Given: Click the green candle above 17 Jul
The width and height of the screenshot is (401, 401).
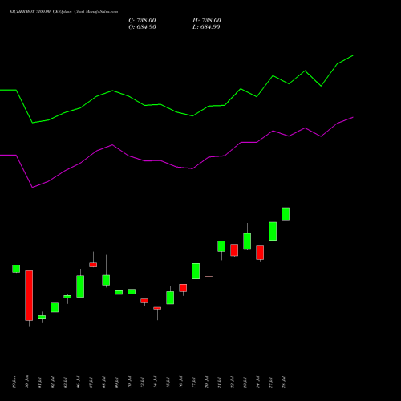Looking at the screenshot, I should [x=196, y=271].
